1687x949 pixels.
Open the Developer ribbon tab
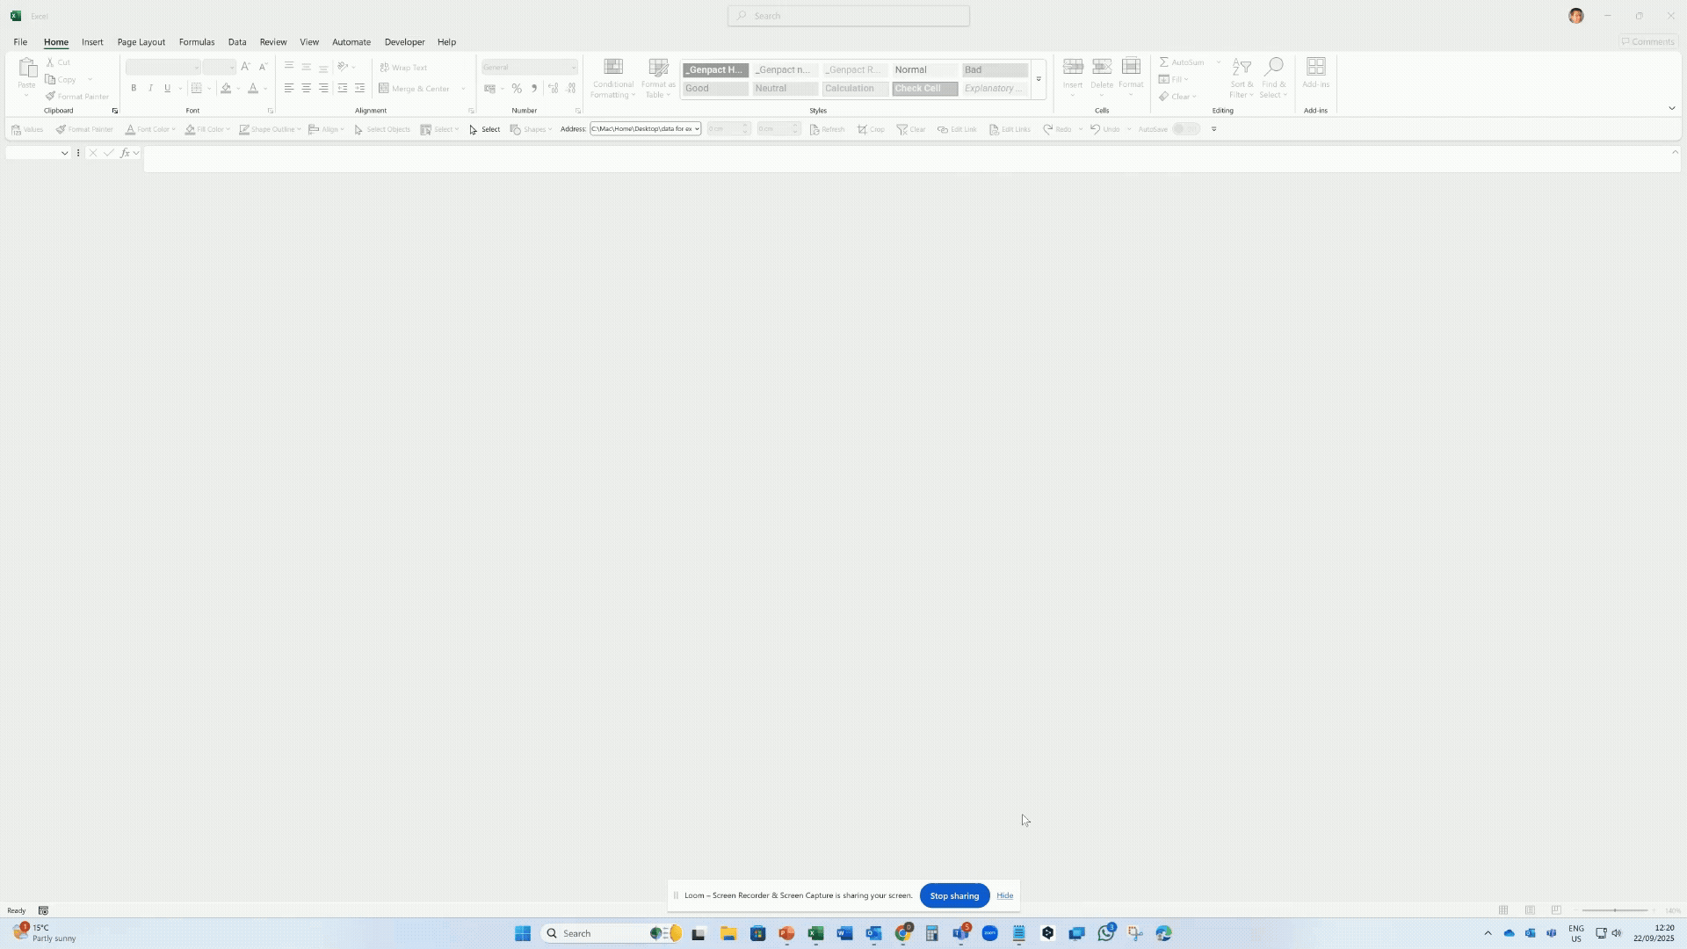click(x=404, y=41)
